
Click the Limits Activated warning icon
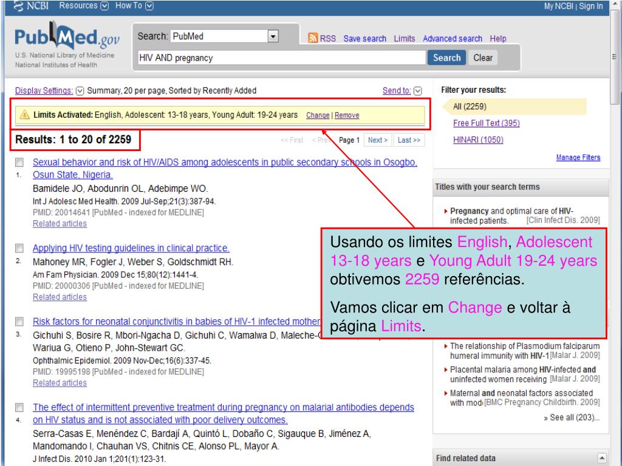[24, 115]
